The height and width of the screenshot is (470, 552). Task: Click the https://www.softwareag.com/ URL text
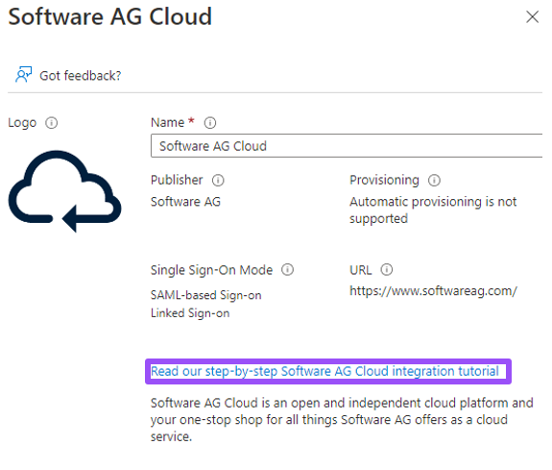point(433,291)
